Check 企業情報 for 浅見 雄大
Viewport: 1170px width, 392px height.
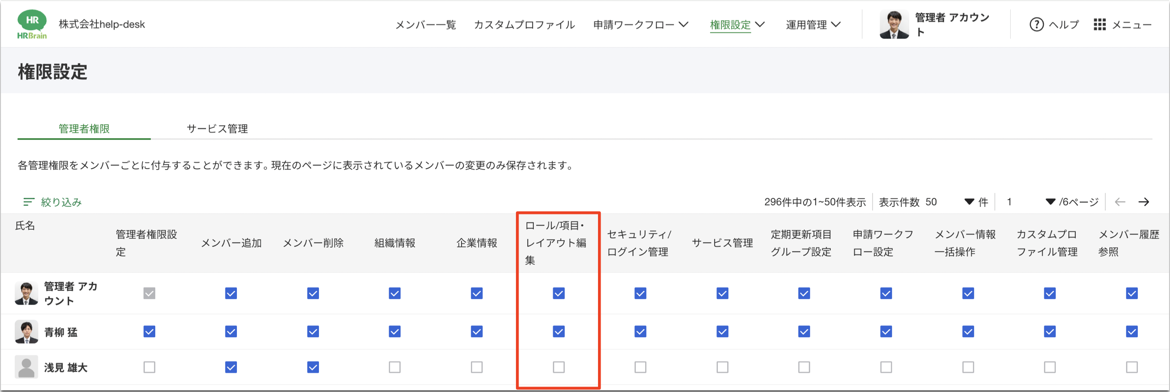tap(476, 367)
